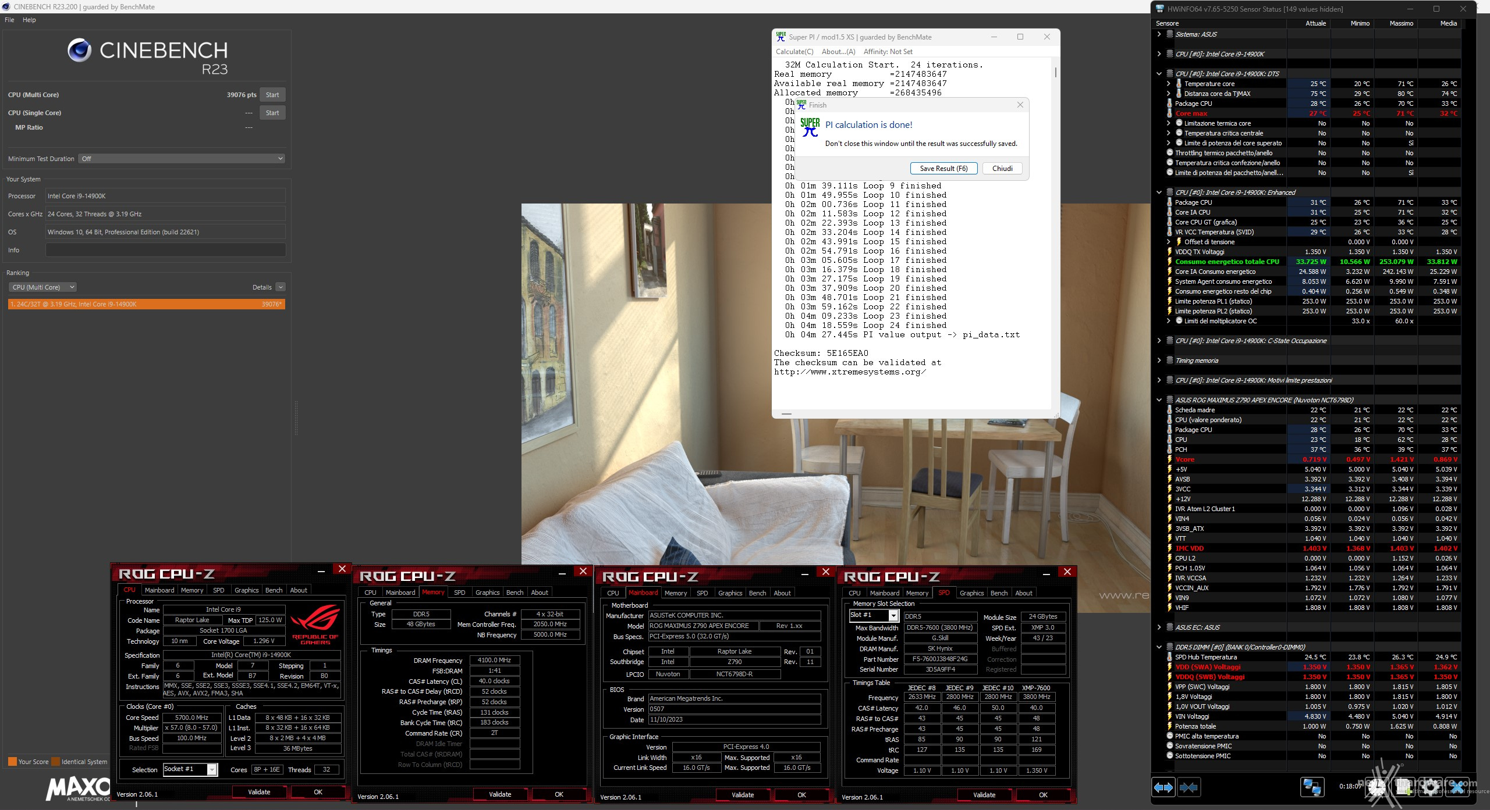
Task: Click bolt icon beside Vcore row
Action: coord(1169,459)
